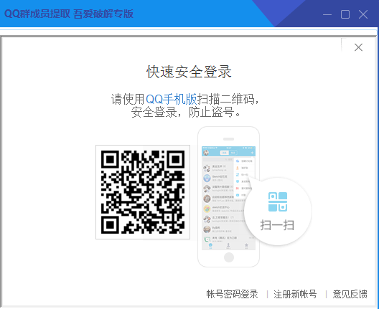This screenshot has width=379, height=309.
Task: Click the QQ群成员提取 title bar text
Action: 69,14
